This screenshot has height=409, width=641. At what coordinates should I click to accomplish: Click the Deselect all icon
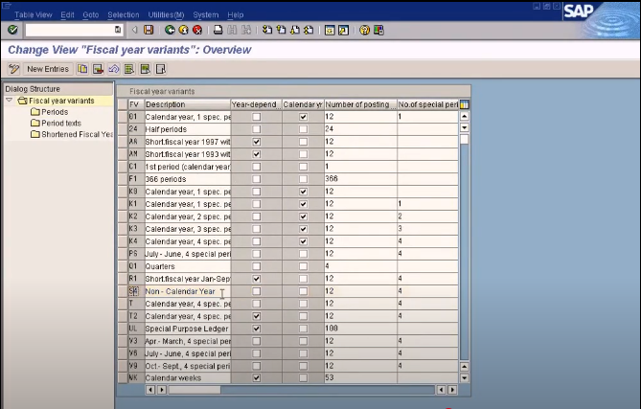click(161, 69)
